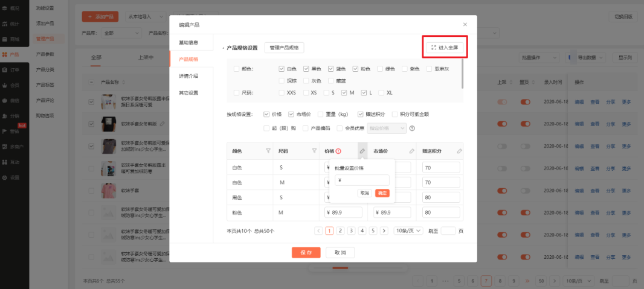
Task: Click the pencil batch-edit icon for 市场价 column
Action: [412, 151]
